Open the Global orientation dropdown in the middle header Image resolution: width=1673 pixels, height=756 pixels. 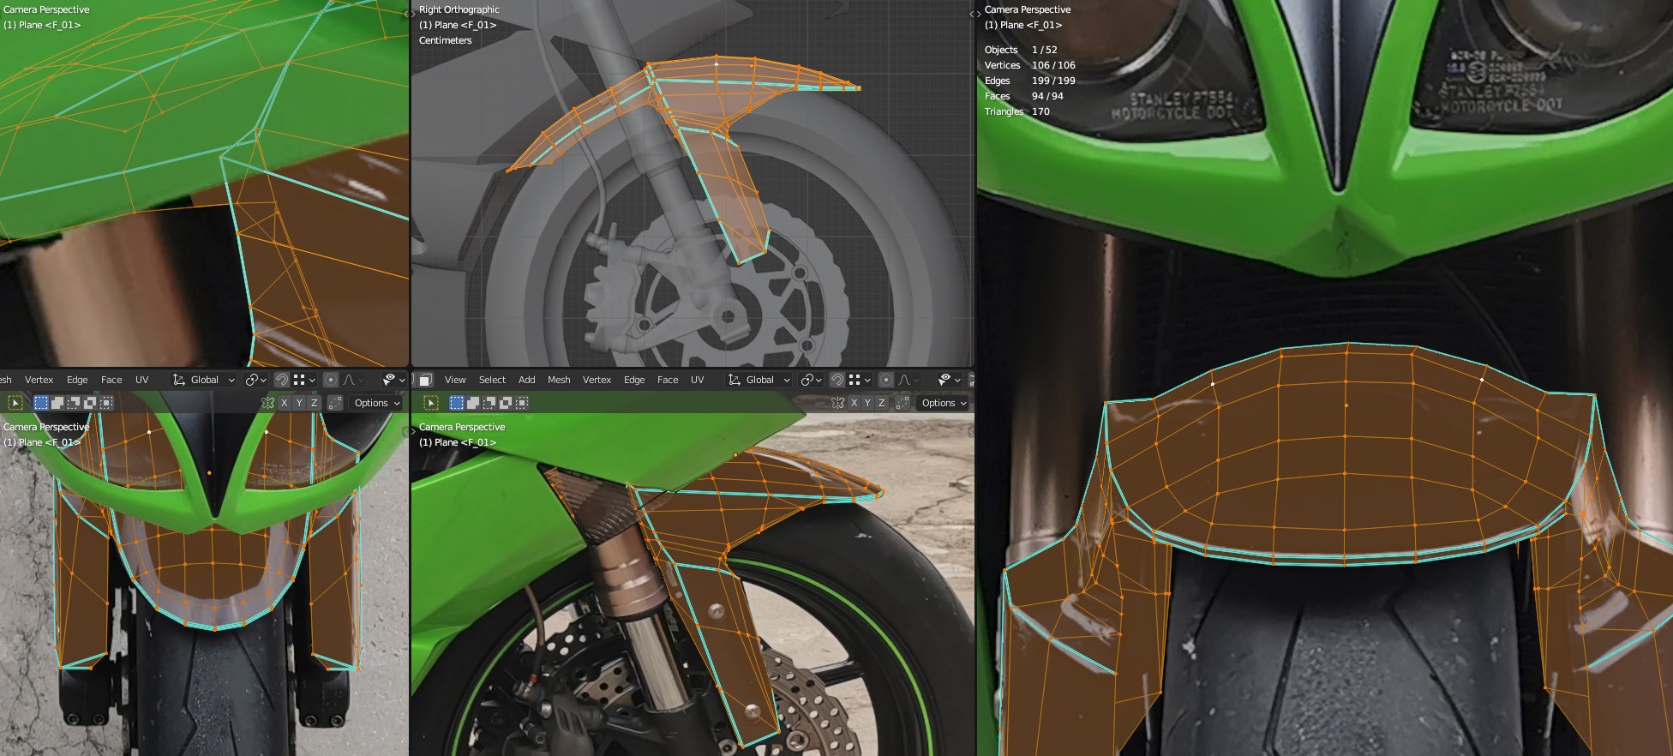(759, 380)
